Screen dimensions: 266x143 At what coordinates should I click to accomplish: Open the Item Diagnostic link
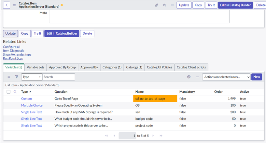tap(14, 51)
